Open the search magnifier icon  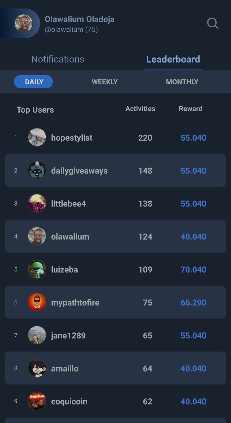tap(213, 23)
